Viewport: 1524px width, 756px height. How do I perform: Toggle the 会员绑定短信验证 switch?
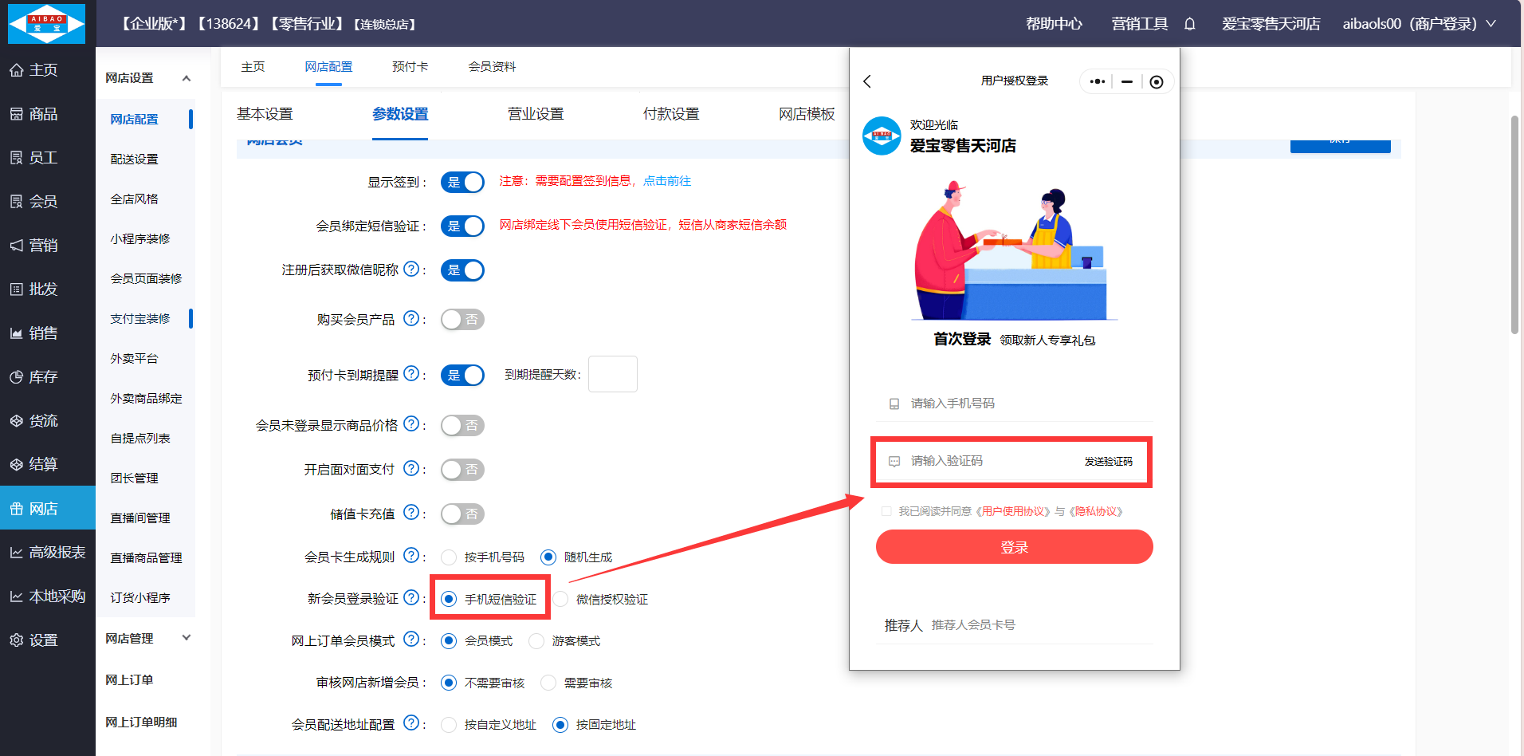tap(462, 226)
